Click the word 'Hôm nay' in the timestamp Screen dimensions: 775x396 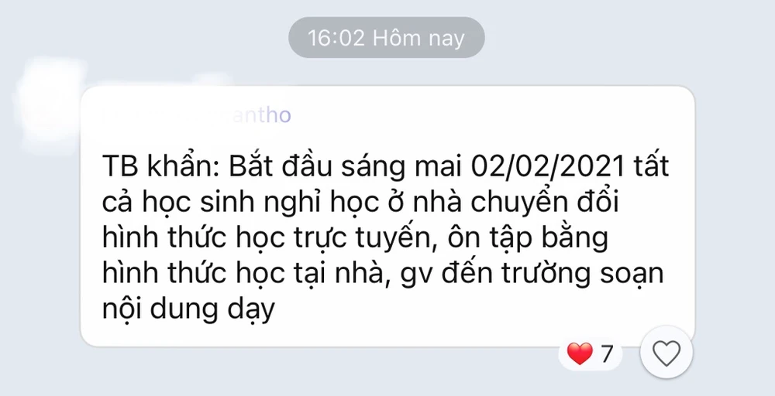point(418,38)
